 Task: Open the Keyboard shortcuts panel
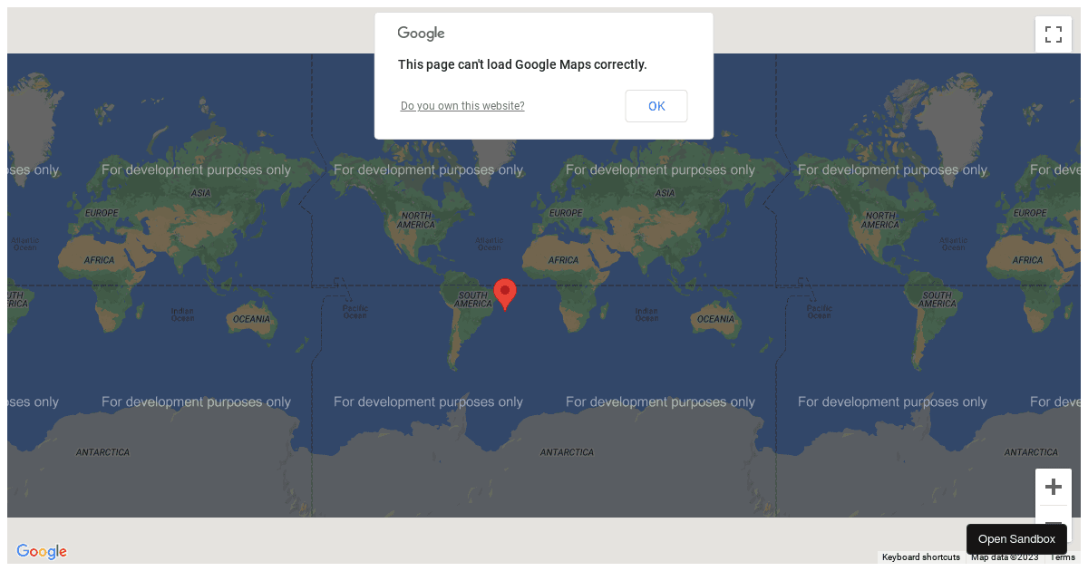(x=920, y=556)
